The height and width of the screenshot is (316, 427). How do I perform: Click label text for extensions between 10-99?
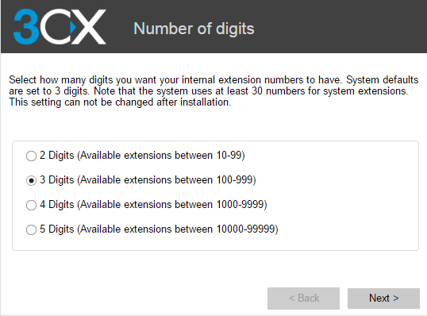[x=142, y=156]
